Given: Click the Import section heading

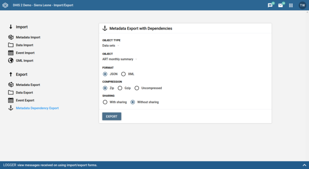Looking at the screenshot, I should (x=22, y=27).
